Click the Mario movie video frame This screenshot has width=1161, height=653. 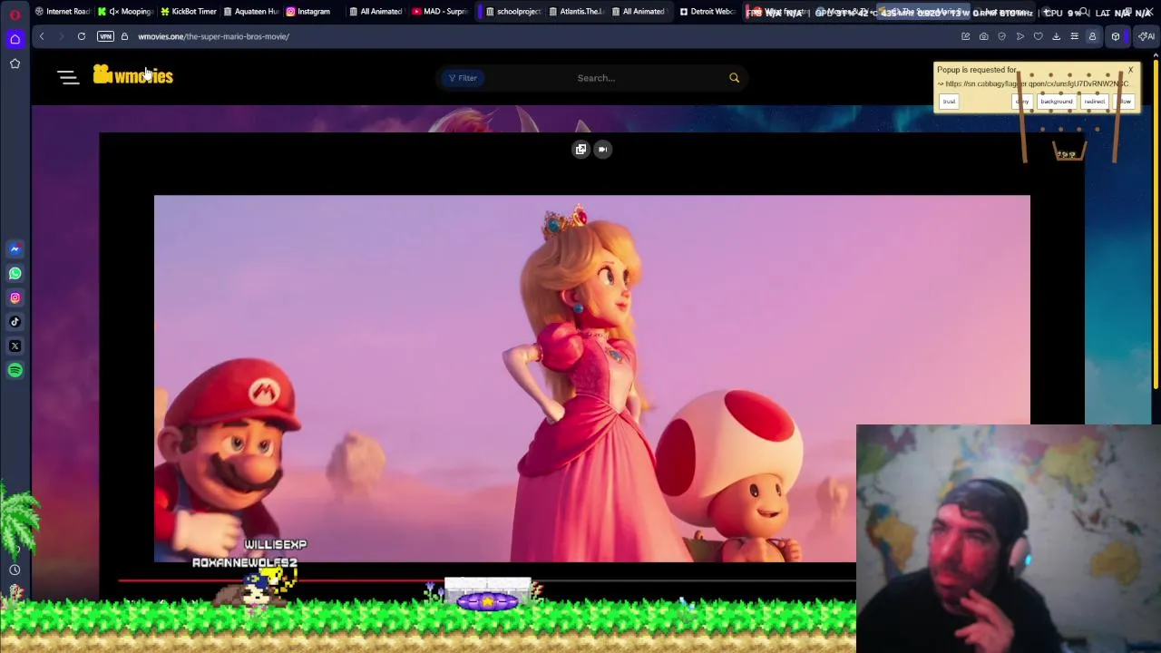coord(591,378)
